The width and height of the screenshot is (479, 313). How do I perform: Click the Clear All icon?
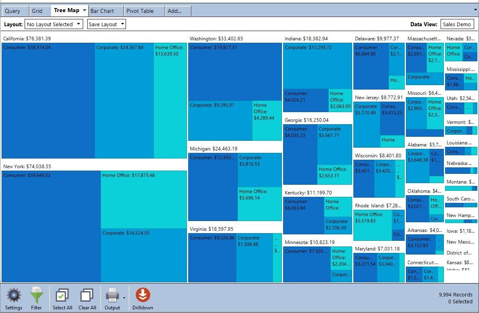pyautogui.click(x=87, y=296)
